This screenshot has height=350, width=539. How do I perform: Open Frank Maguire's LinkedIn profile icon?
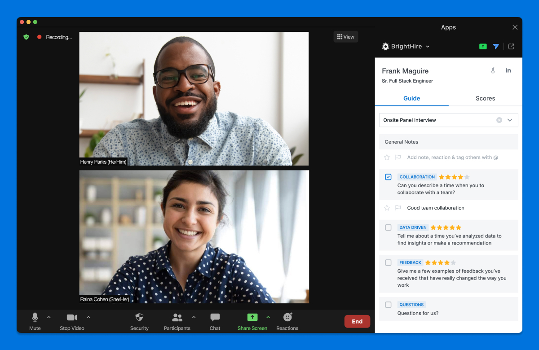coord(508,70)
